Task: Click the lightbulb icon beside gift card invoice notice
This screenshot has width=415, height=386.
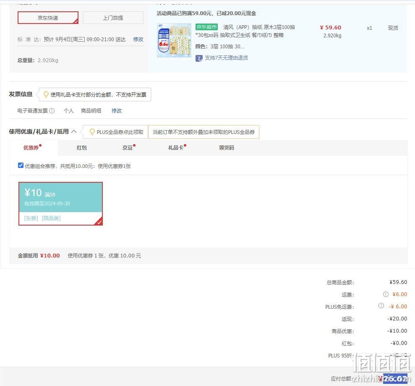Action: coord(46,95)
